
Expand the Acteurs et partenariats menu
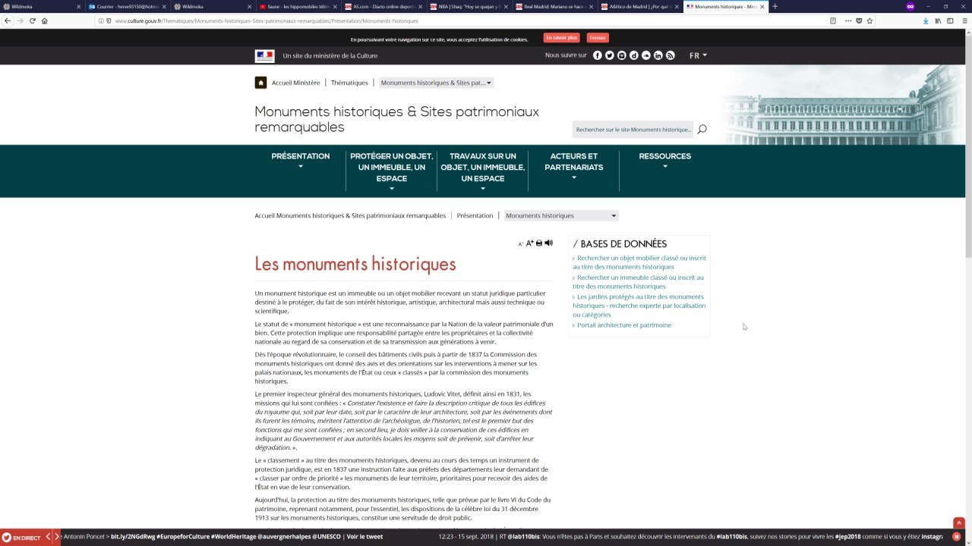point(574,166)
